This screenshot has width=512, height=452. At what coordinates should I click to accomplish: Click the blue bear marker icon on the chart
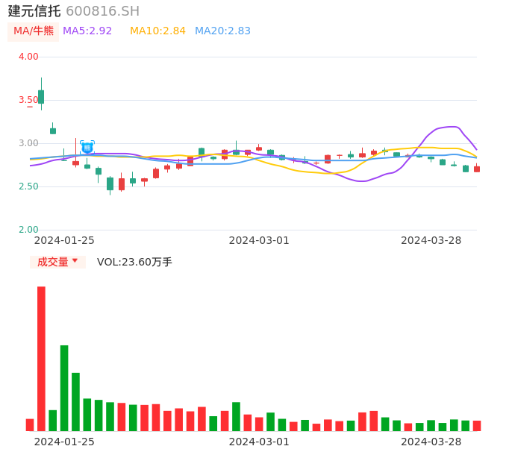[x=87, y=148]
